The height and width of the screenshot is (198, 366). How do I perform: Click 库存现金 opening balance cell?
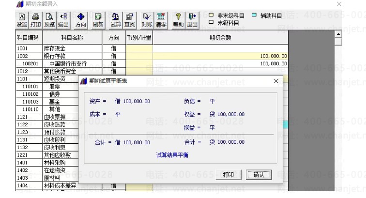coord(220,48)
